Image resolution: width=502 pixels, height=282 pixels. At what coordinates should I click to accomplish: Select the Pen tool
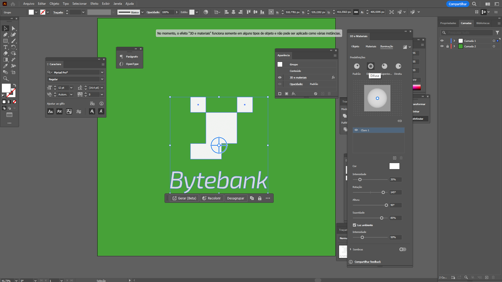(x=5, y=34)
